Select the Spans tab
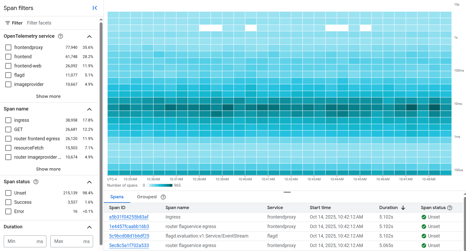 click(117, 197)
